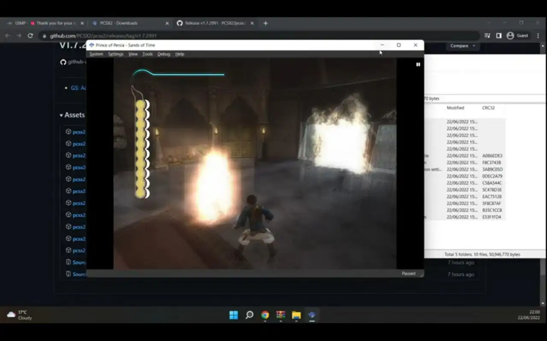
Task: Open PCSX2 from the taskbar
Action: [312, 315]
